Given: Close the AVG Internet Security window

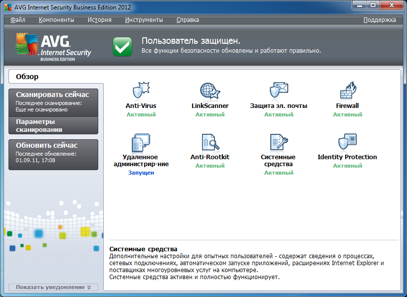Looking at the screenshot, I should 392,5.
